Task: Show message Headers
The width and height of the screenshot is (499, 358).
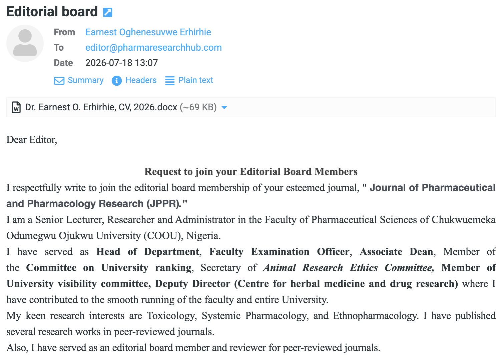Action: pyautogui.click(x=141, y=80)
